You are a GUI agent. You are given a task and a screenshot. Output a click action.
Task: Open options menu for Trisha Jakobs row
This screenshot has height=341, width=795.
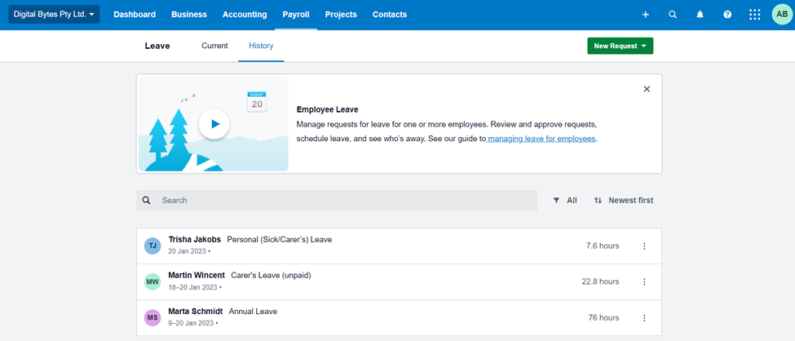(644, 246)
